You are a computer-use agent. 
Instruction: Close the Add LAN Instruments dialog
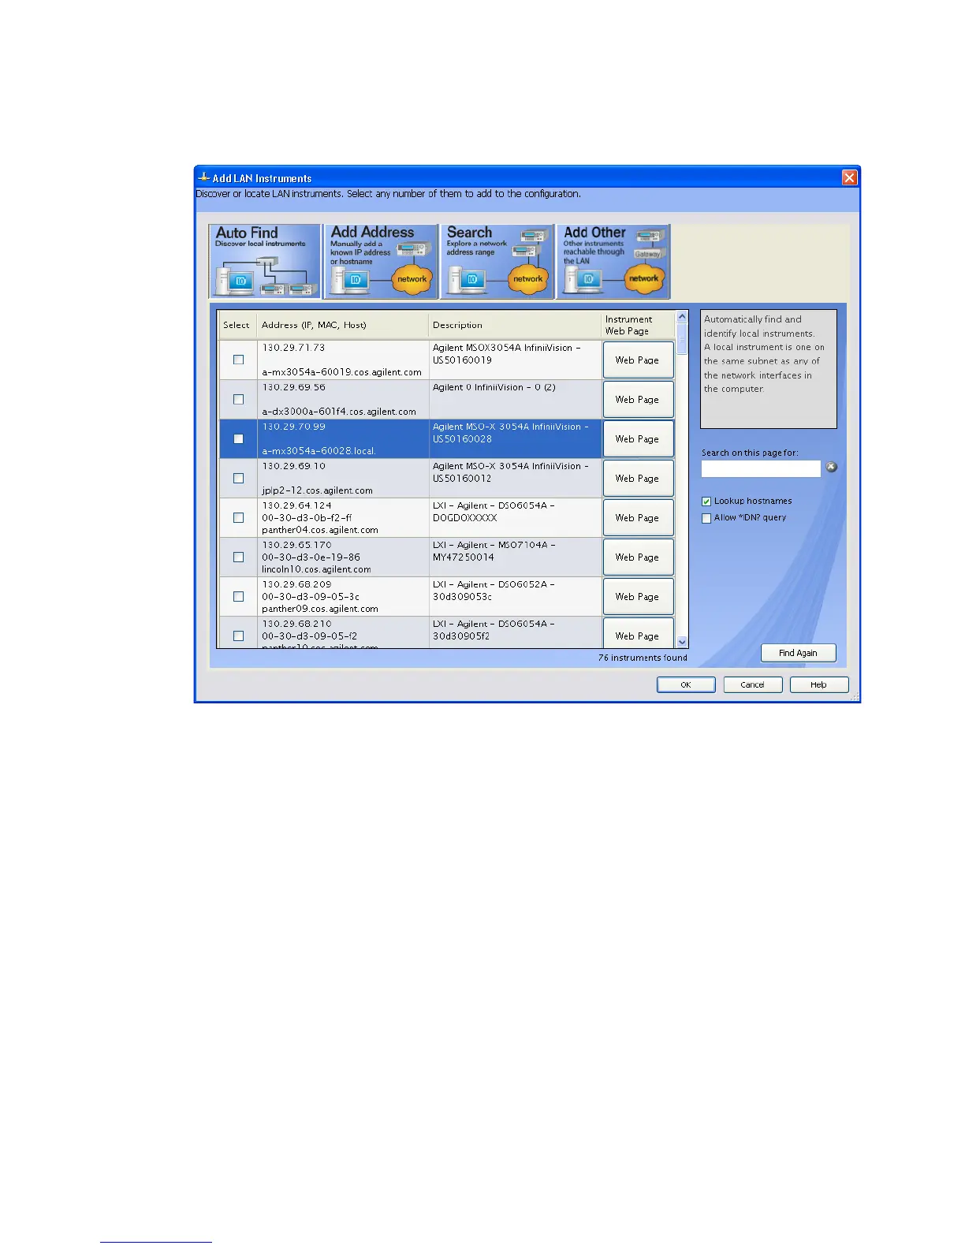pos(849,177)
